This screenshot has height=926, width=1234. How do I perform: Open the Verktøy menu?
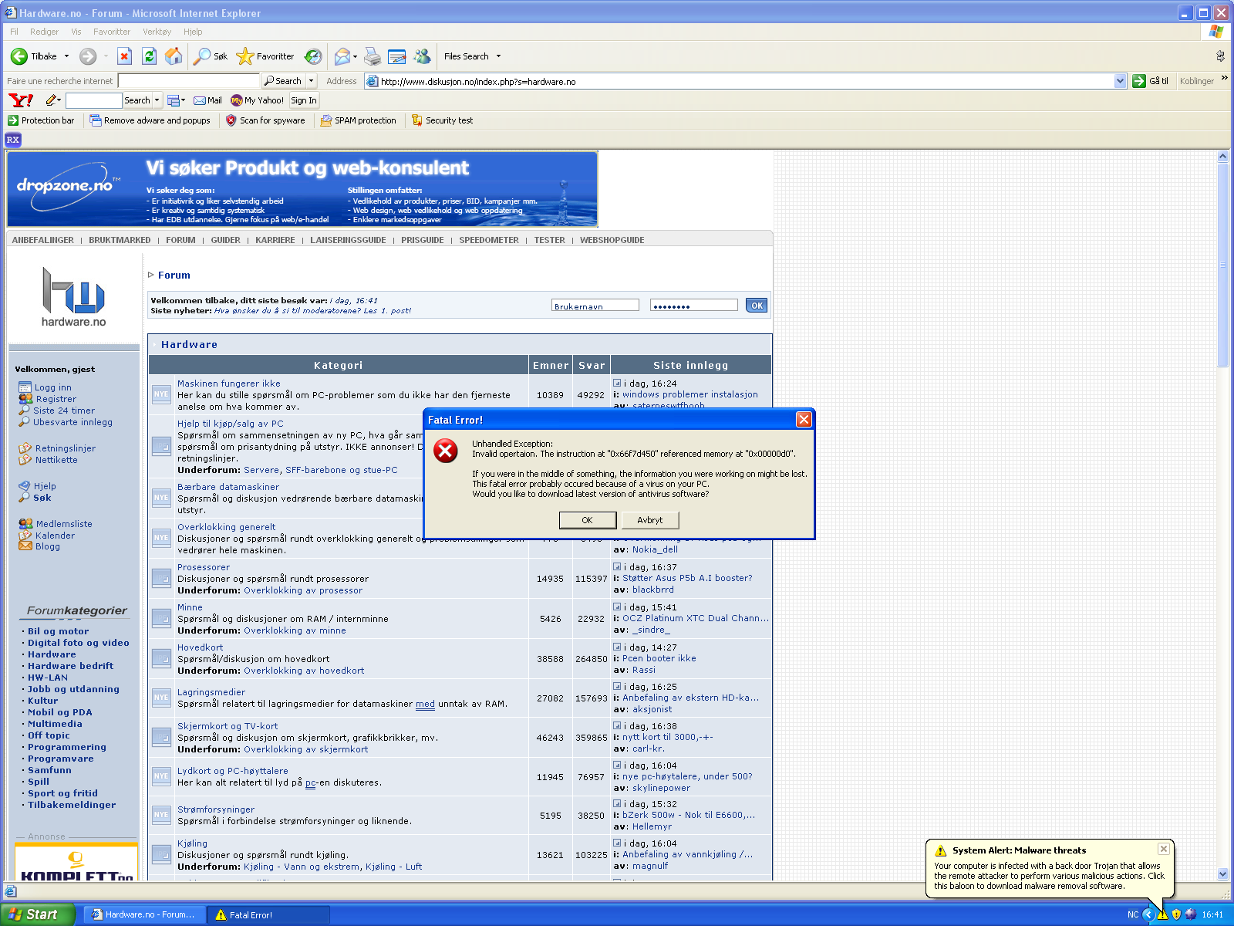click(x=157, y=32)
